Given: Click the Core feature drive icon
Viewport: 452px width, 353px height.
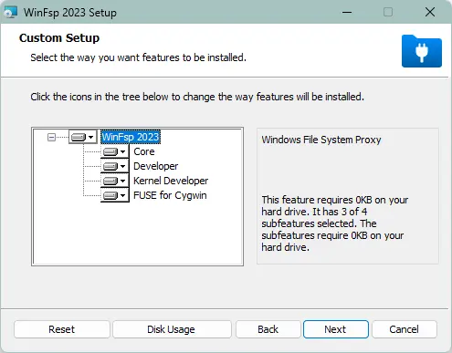Looking at the screenshot, I should pyautogui.click(x=110, y=151).
